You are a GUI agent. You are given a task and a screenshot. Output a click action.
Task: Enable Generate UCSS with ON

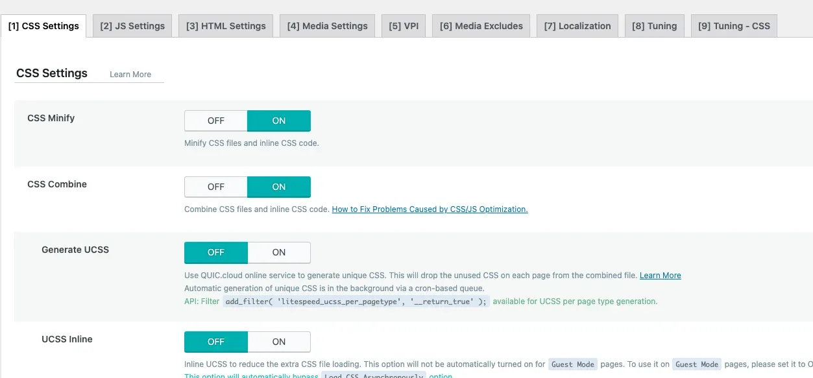[279, 252]
